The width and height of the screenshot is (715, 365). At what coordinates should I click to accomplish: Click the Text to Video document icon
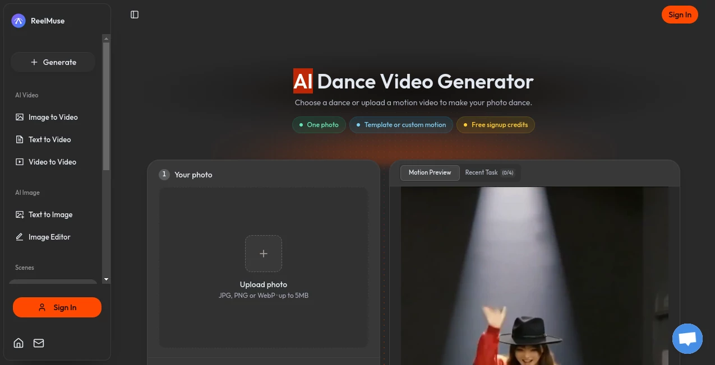tap(20, 139)
